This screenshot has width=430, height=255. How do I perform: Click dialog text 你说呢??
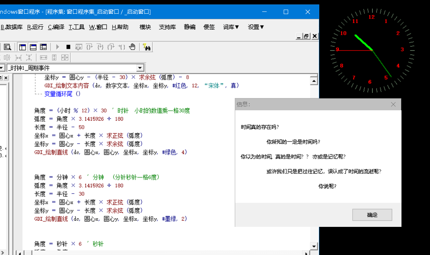pyautogui.click(x=327, y=186)
